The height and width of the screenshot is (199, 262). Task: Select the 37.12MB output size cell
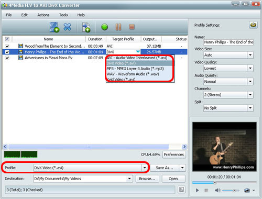coord(154,46)
